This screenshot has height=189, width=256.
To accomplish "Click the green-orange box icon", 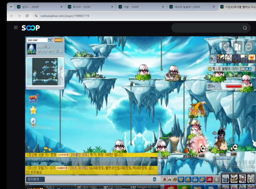I will pyautogui.click(x=175, y=179).
